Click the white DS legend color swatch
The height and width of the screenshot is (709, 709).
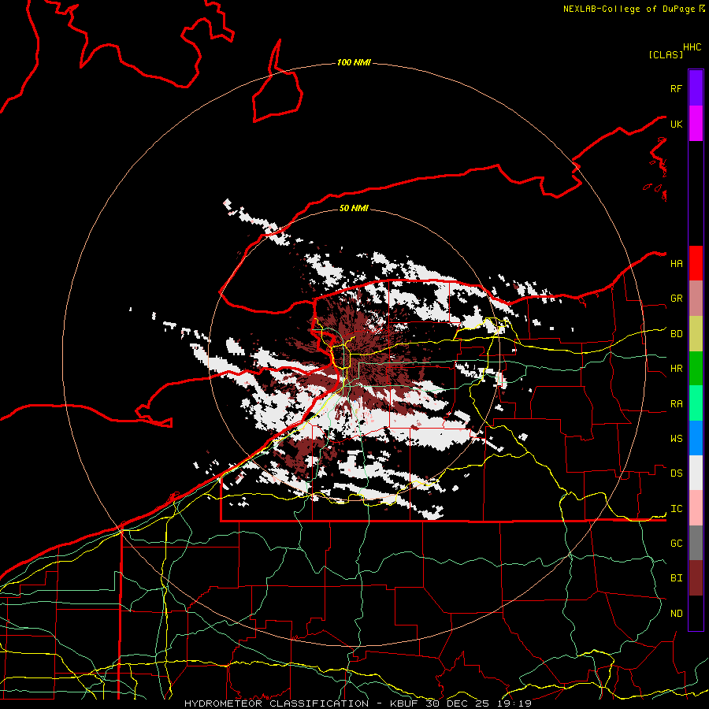(696, 473)
